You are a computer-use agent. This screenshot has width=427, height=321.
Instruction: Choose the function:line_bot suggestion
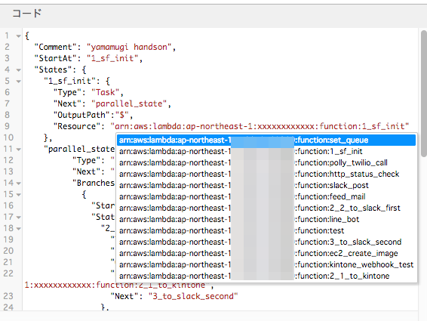click(x=266, y=219)
